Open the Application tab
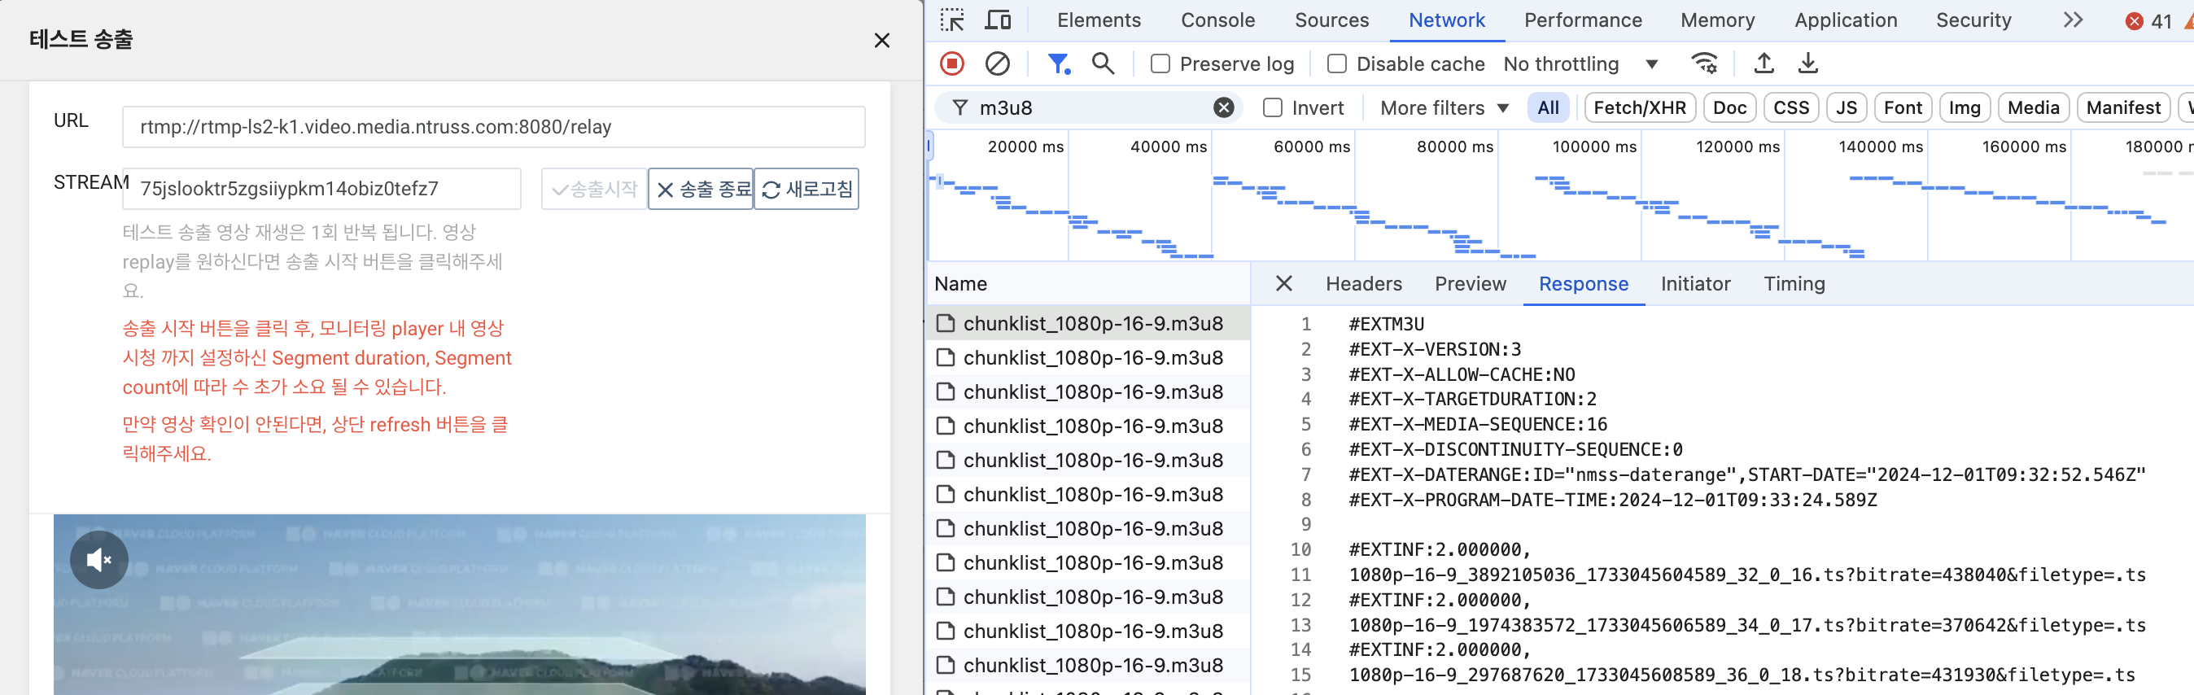 pos(1846,20)
